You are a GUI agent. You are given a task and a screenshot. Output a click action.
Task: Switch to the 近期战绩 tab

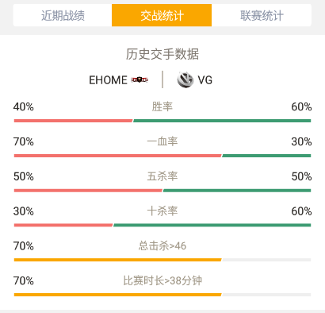(63, 15)
